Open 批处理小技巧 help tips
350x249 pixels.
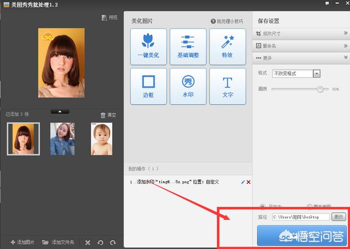pos(227,21)
